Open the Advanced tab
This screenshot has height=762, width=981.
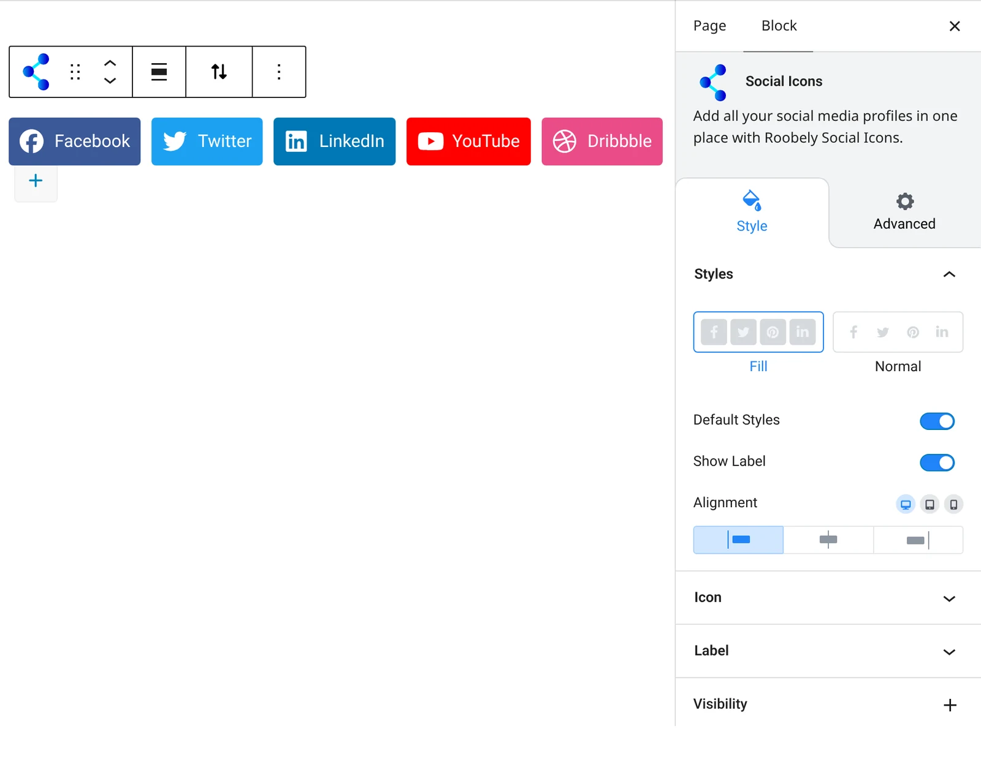coord(904,213)
